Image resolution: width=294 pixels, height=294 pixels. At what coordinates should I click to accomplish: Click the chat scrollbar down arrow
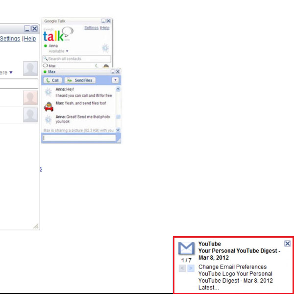click(x=118, y=130)
